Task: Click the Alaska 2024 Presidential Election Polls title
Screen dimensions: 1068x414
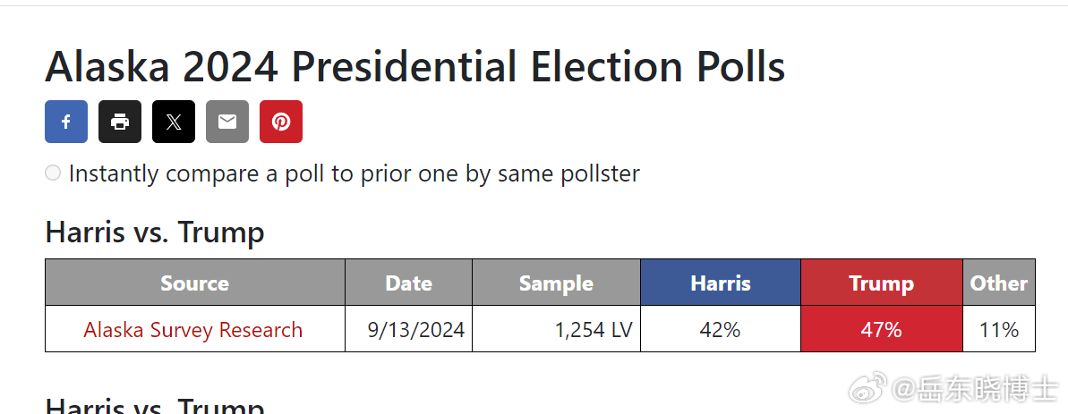Action: (415, 67)
